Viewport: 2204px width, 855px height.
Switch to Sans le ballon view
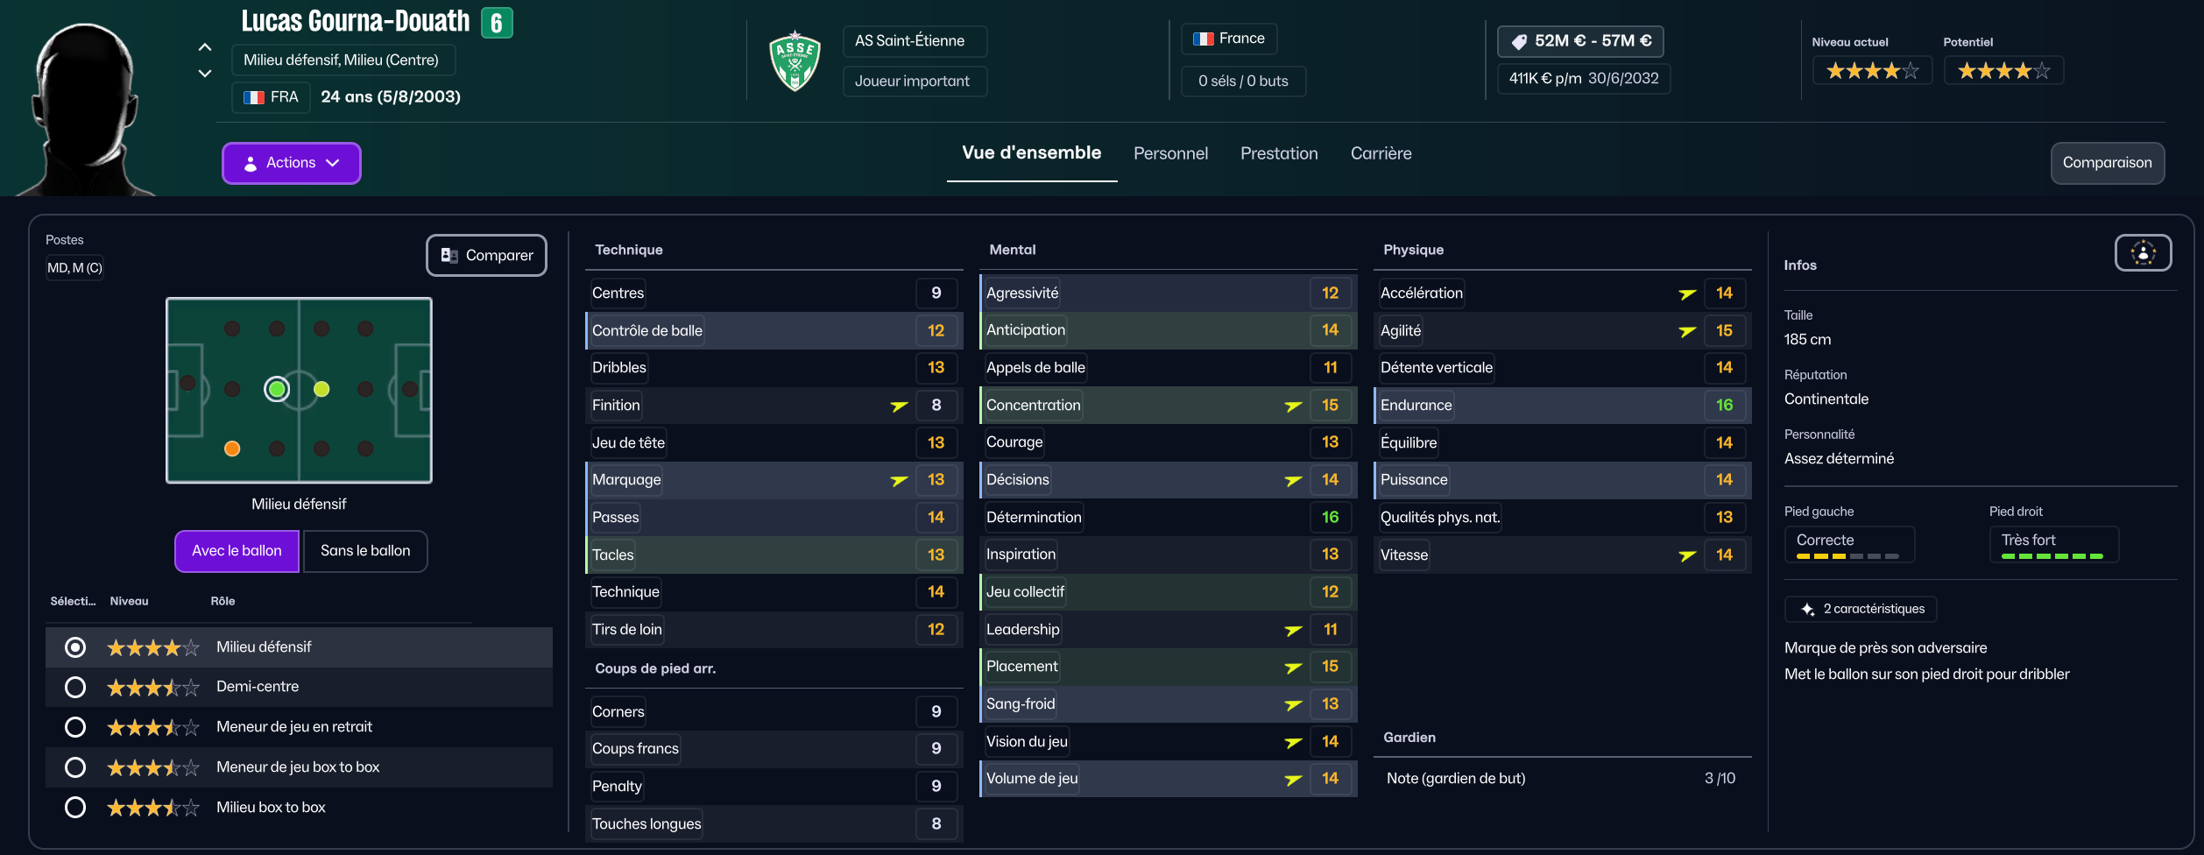pos(365,551)
